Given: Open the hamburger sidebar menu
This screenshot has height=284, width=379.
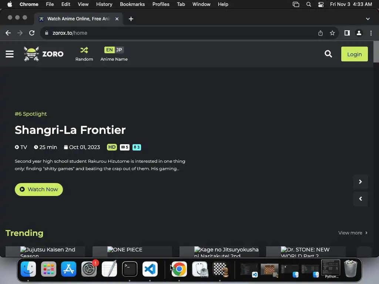Looking at the screenshot, I should (10, 54).
